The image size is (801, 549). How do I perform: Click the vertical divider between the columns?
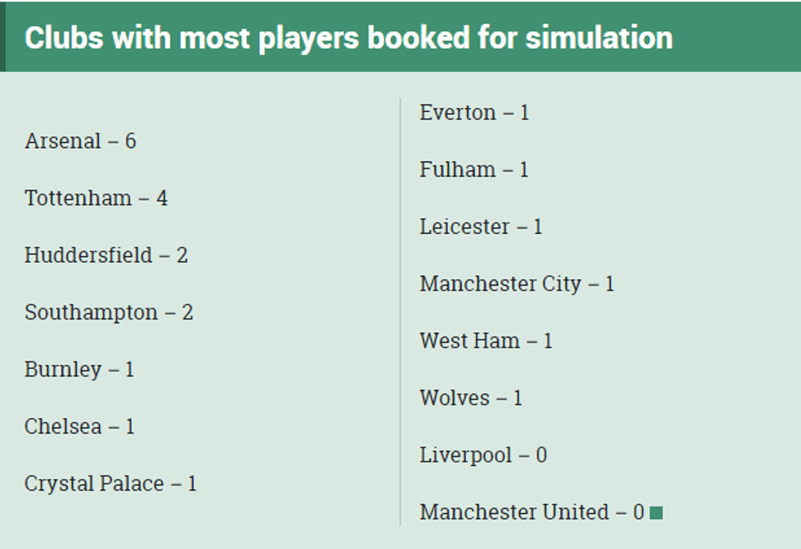(x=400, y=311)
